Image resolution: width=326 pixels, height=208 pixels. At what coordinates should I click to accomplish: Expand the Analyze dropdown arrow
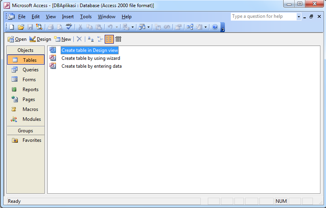pos(148,27)
